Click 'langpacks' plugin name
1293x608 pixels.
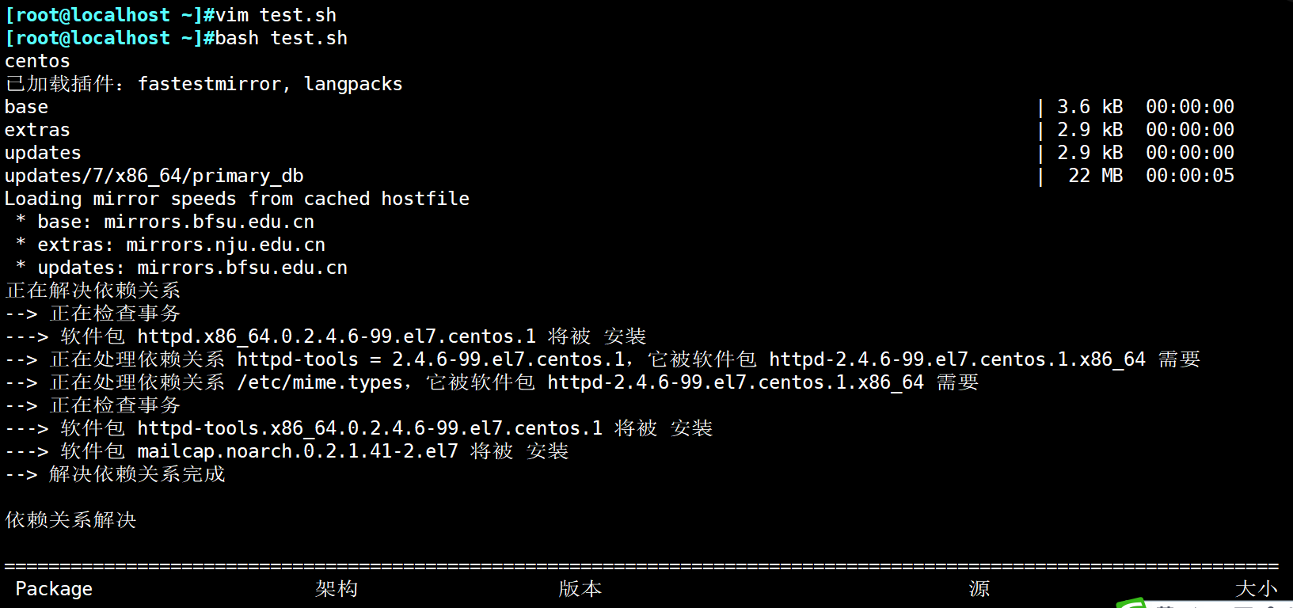(x=353, y=84)
